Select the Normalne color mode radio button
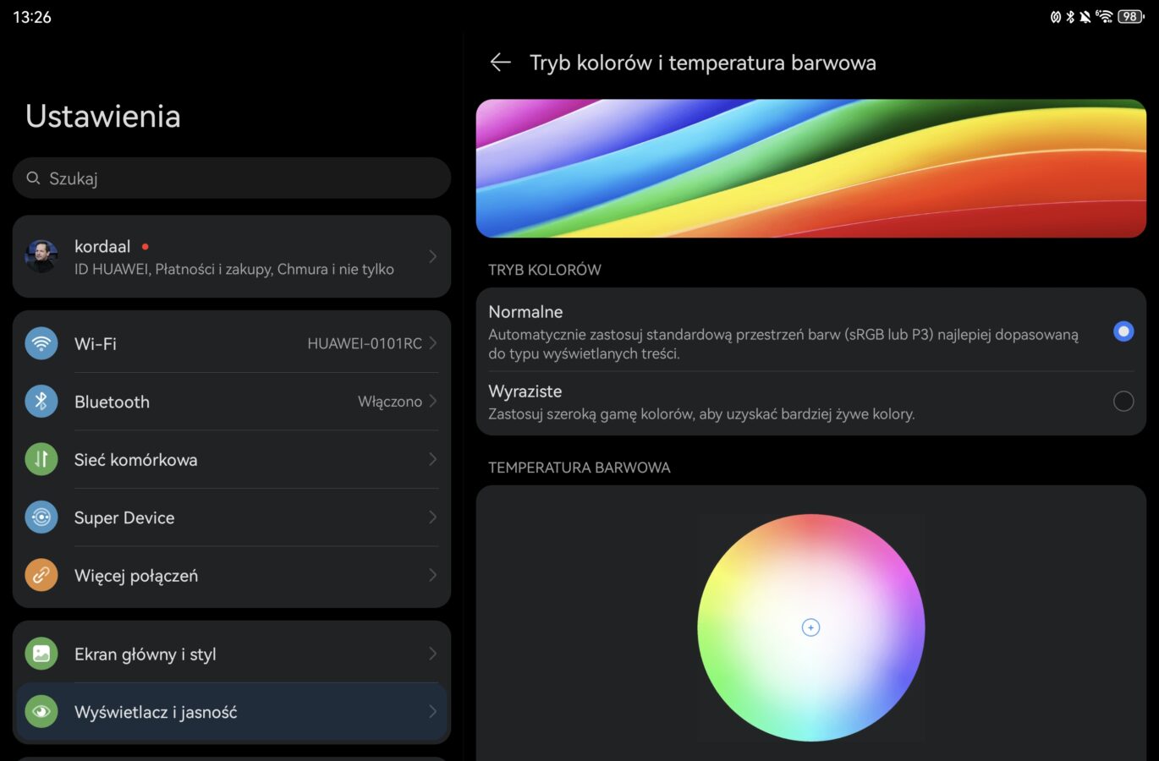The height and width of the screenshot is (761, 1159). pos(1123,331)
